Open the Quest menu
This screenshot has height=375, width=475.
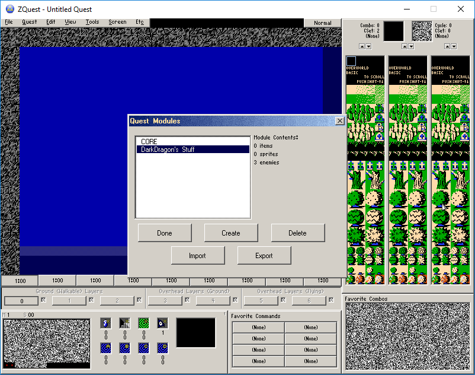[x=30, y=22]
